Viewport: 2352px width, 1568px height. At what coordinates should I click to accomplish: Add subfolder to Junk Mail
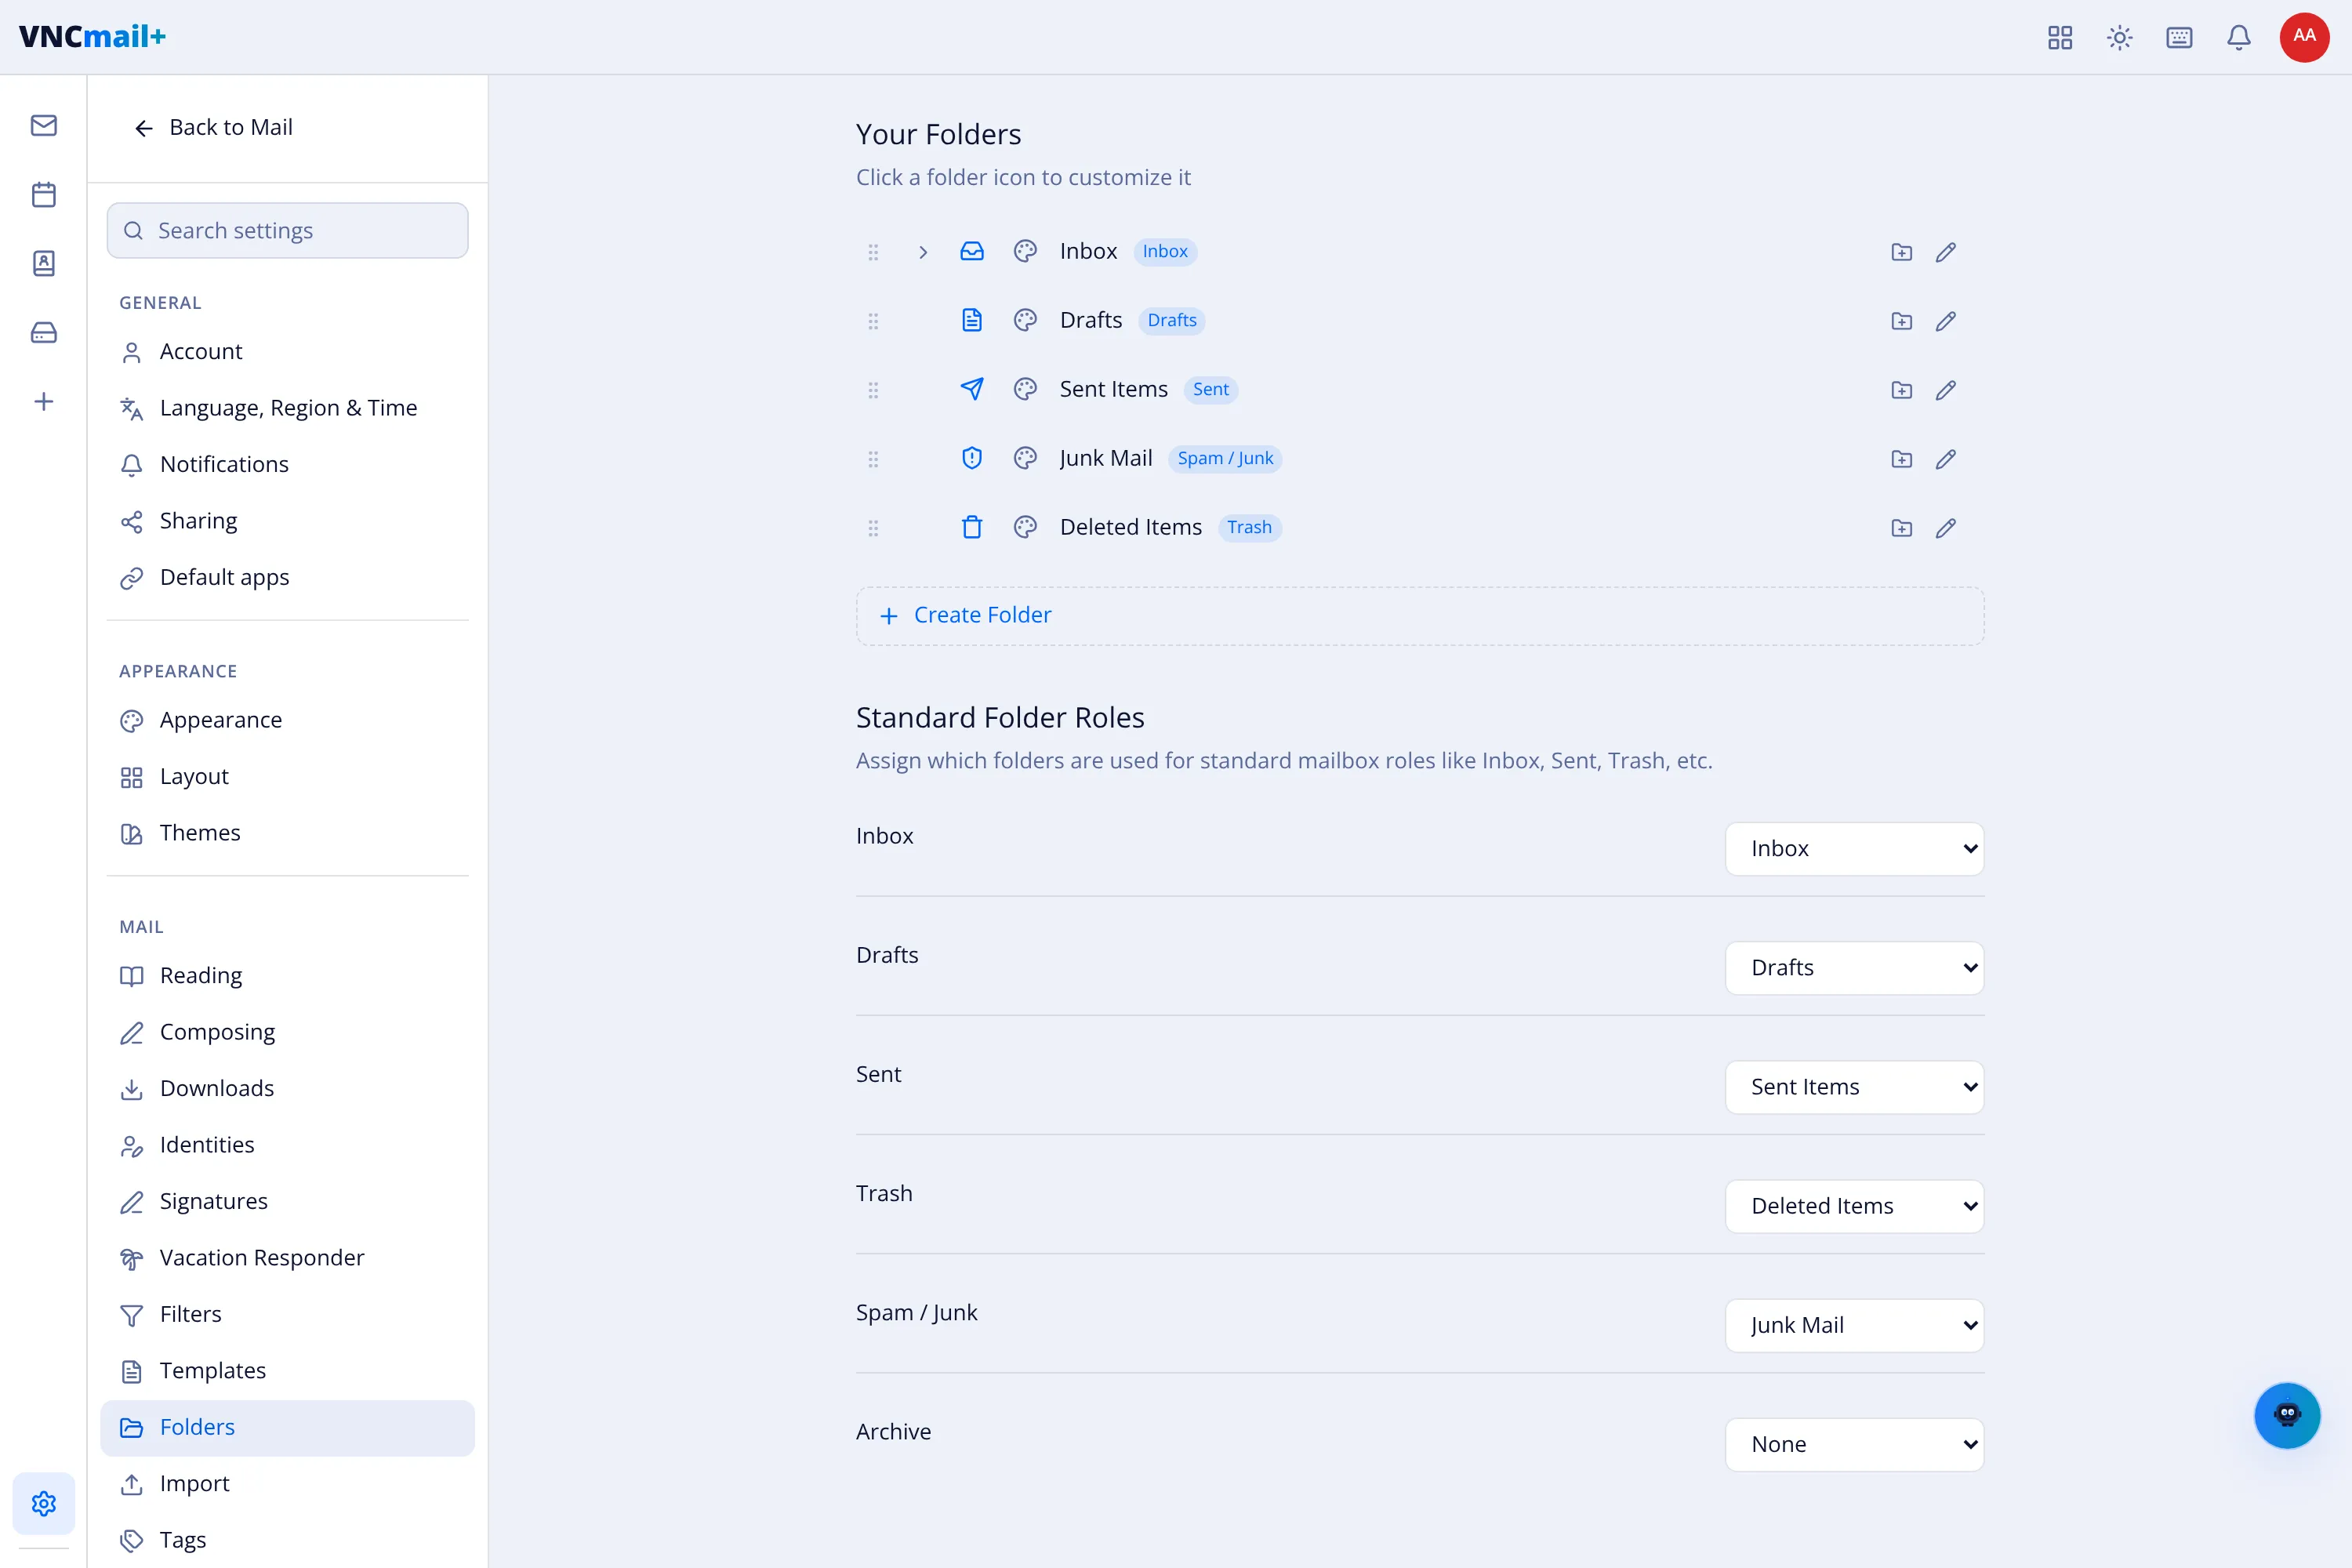1902,459
